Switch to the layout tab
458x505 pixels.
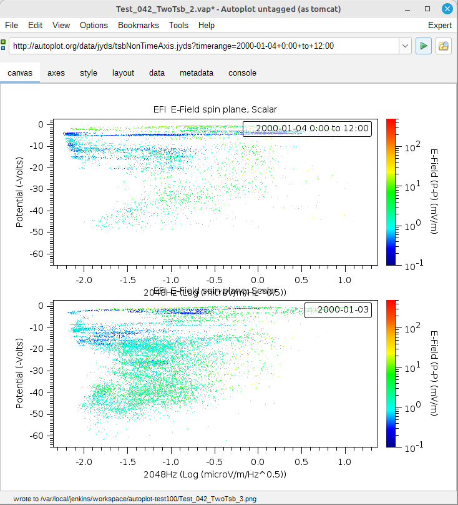[x=123, y=72]
